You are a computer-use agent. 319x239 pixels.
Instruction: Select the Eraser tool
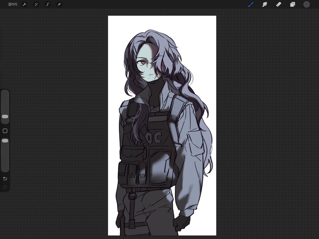pos(279,4)
